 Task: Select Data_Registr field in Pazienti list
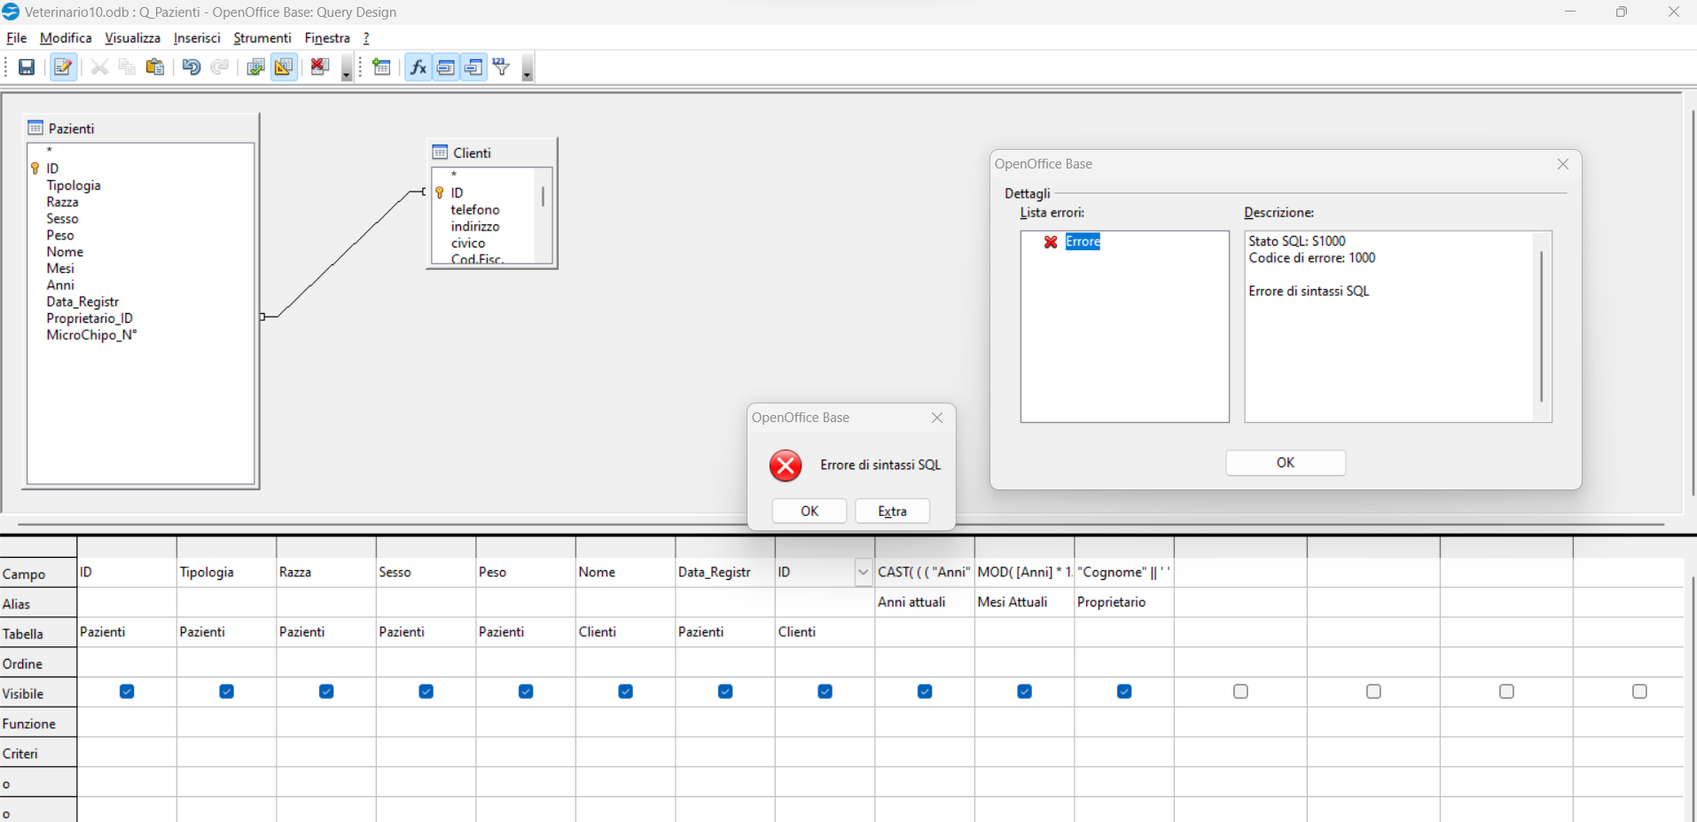[82, 301]
